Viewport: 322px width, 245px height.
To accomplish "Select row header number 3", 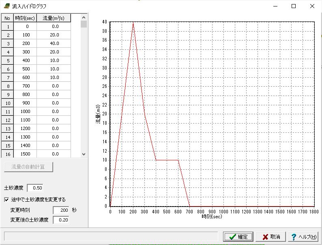I will [8, 44].
